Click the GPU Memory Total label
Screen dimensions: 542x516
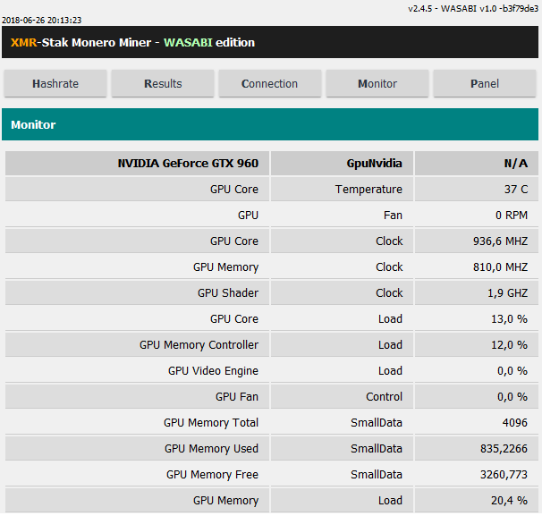tap(211, 422)
